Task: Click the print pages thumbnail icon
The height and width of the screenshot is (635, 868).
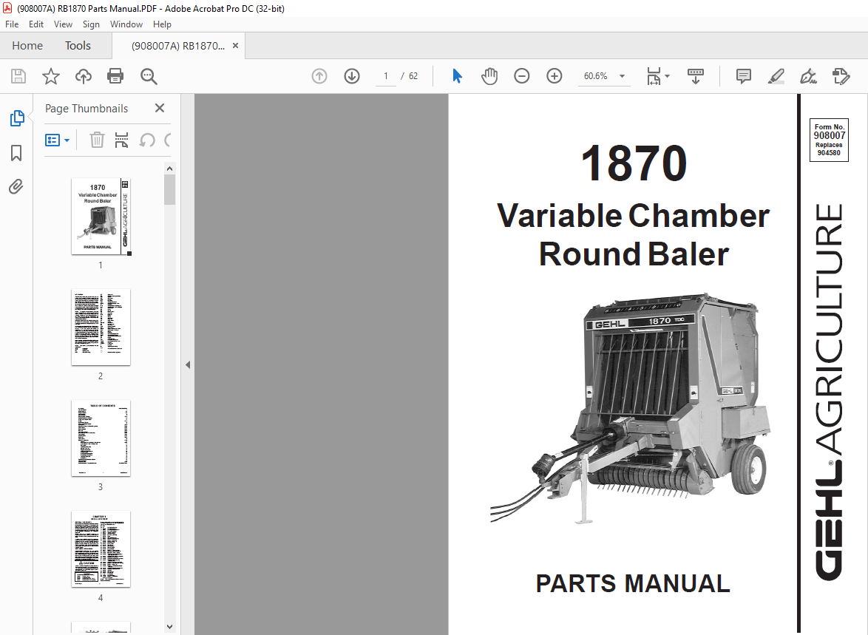Action: (121, 140)
